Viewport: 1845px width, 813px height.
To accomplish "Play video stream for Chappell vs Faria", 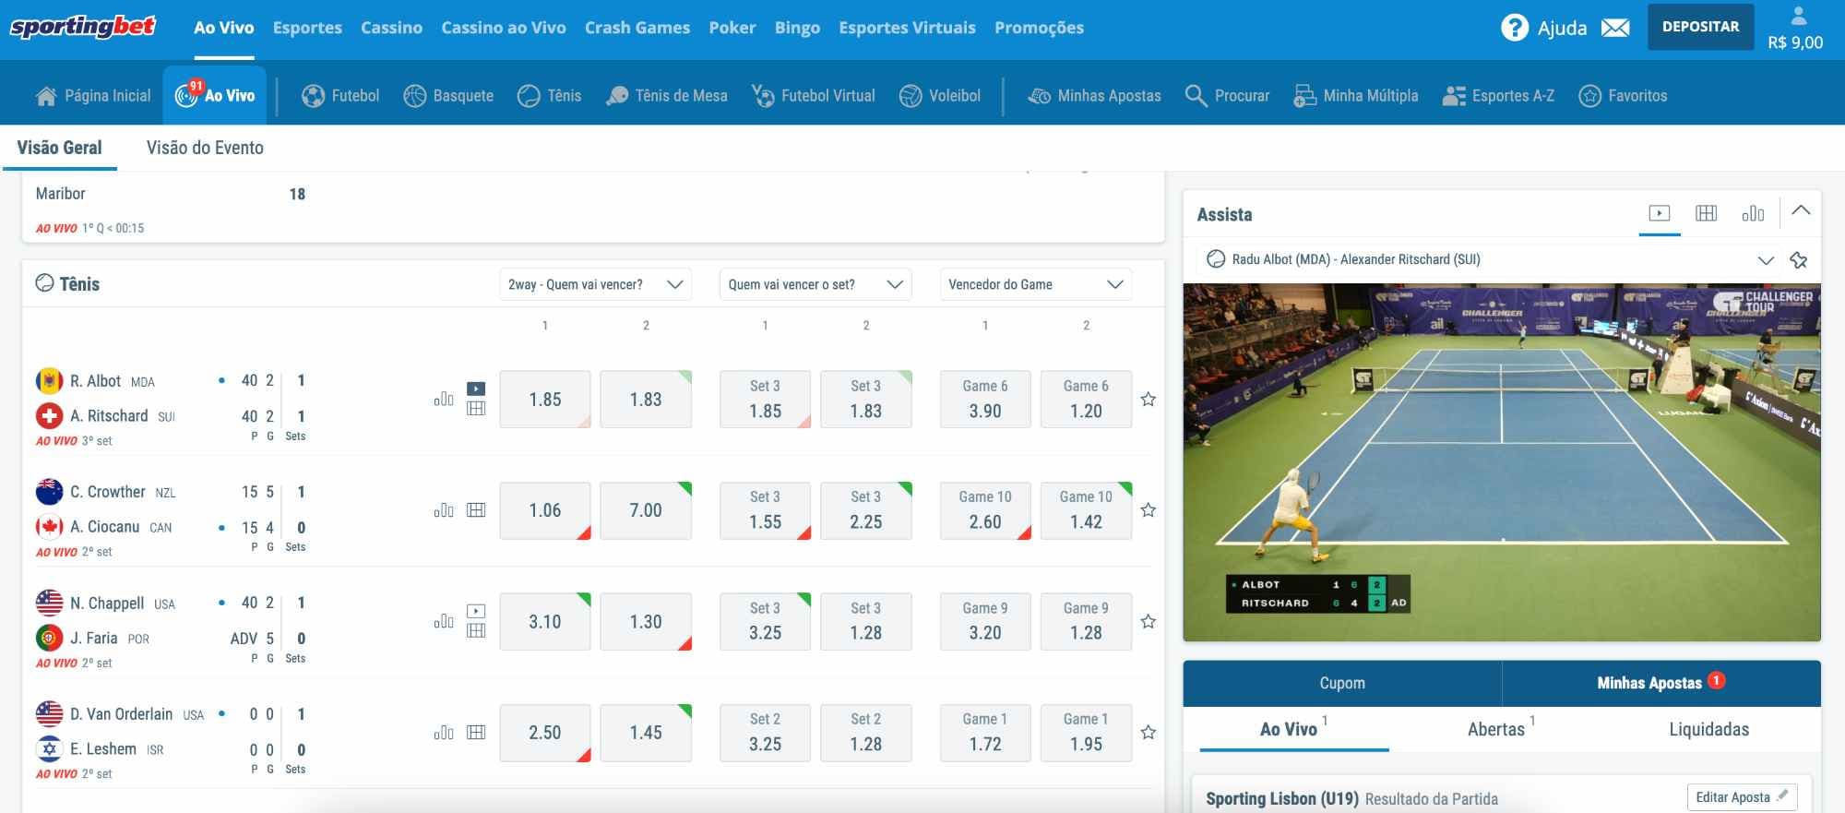I will (x=476, y=611).
